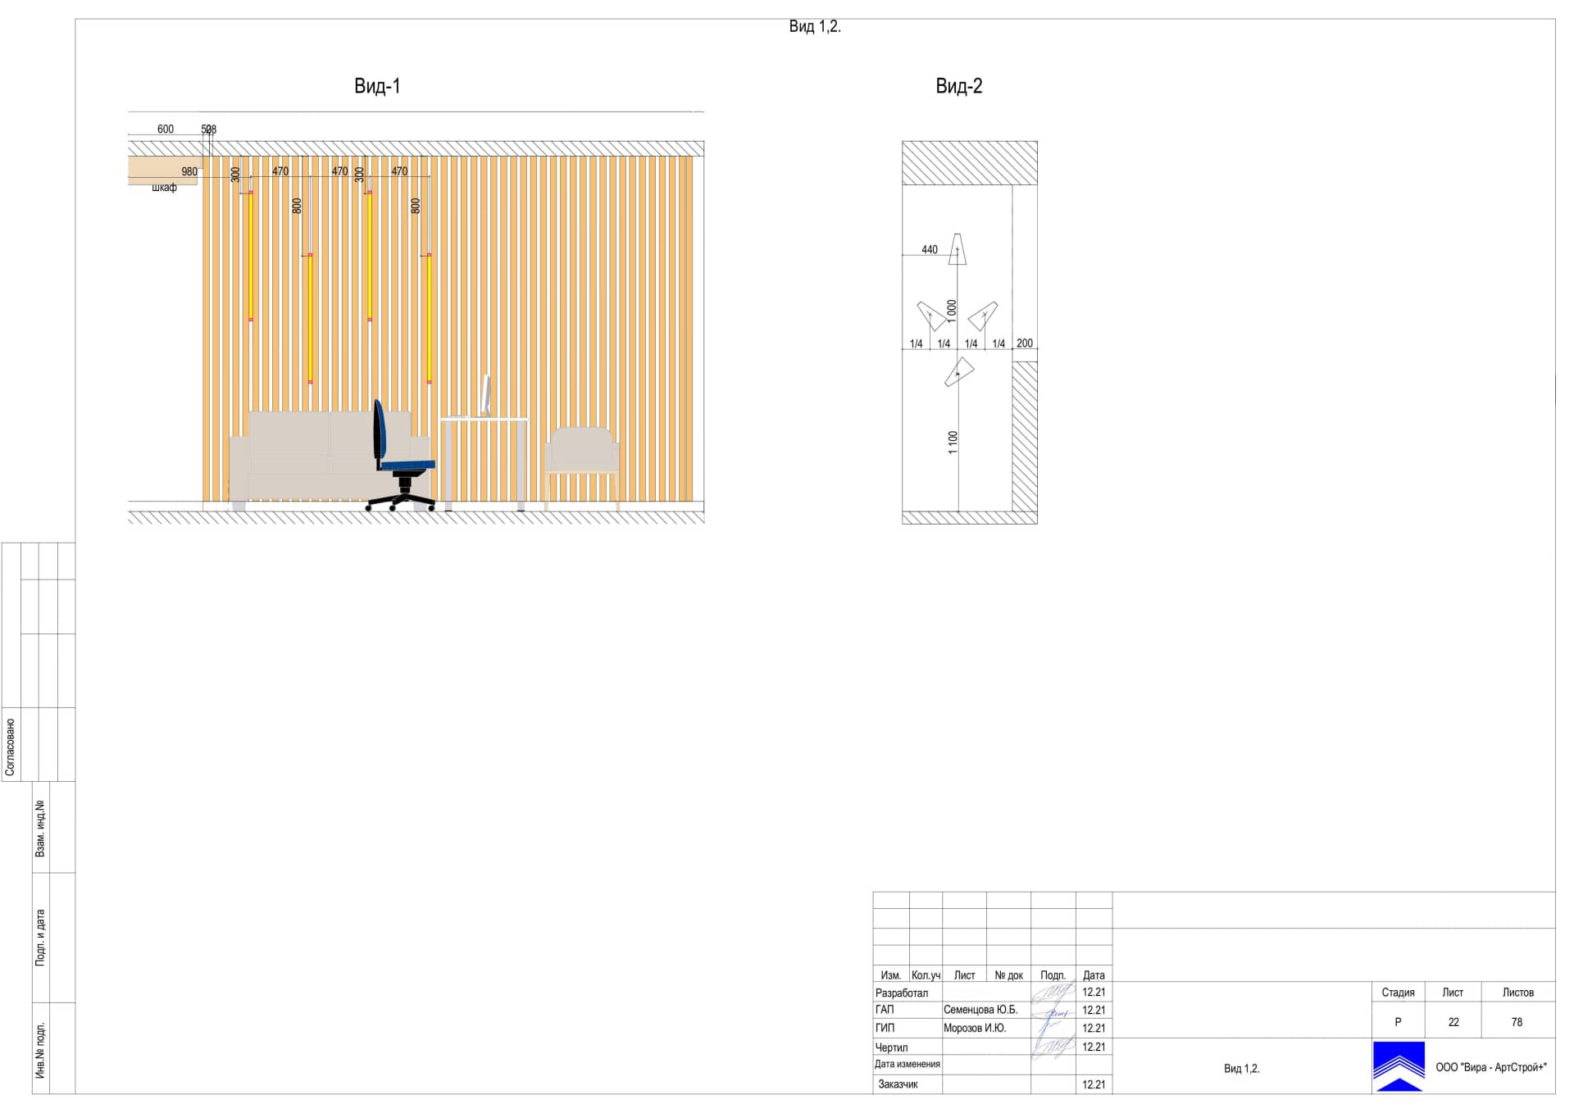Click the '440' dimension in Вид-2
The width and height of the screenshot is (1574, 1113).
pyautogui.click(x=930, y=250)
